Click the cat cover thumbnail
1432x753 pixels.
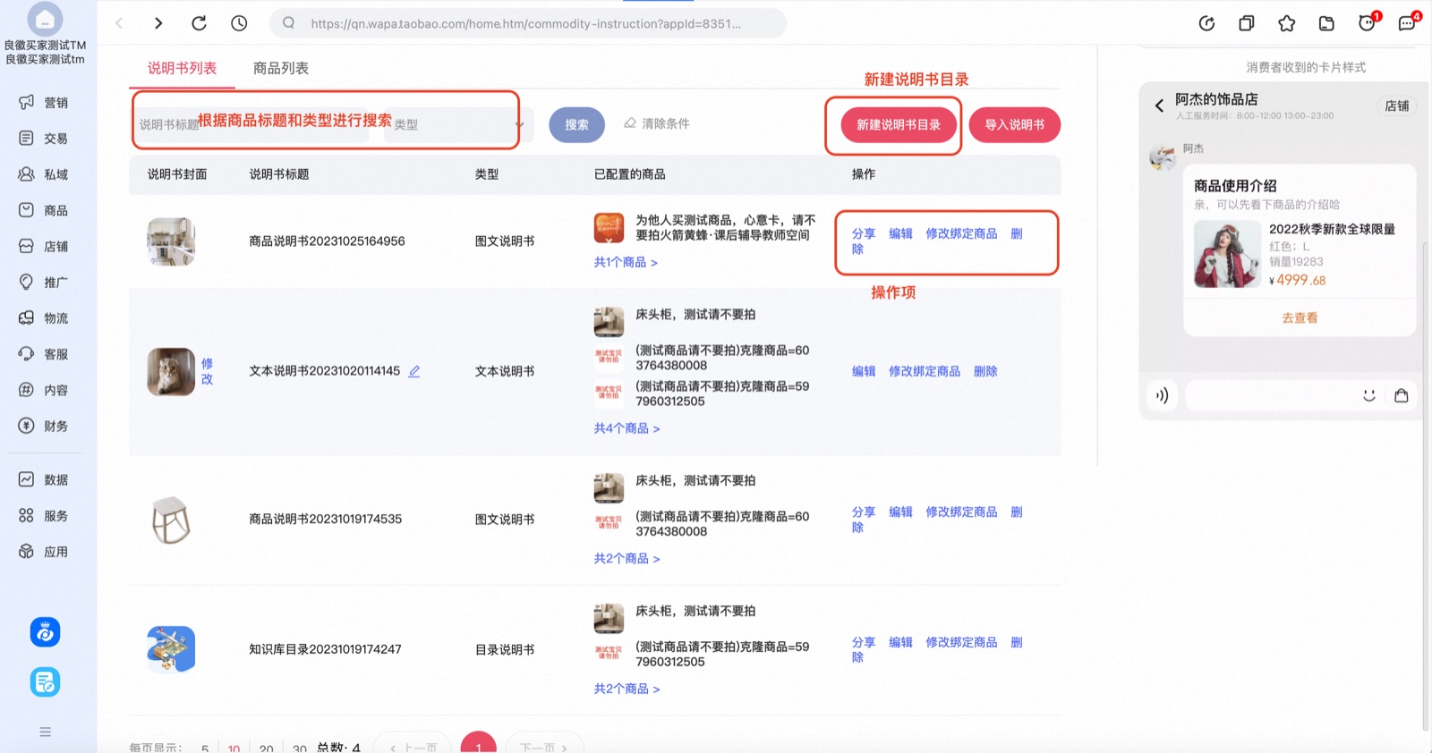tap(171, 372)
